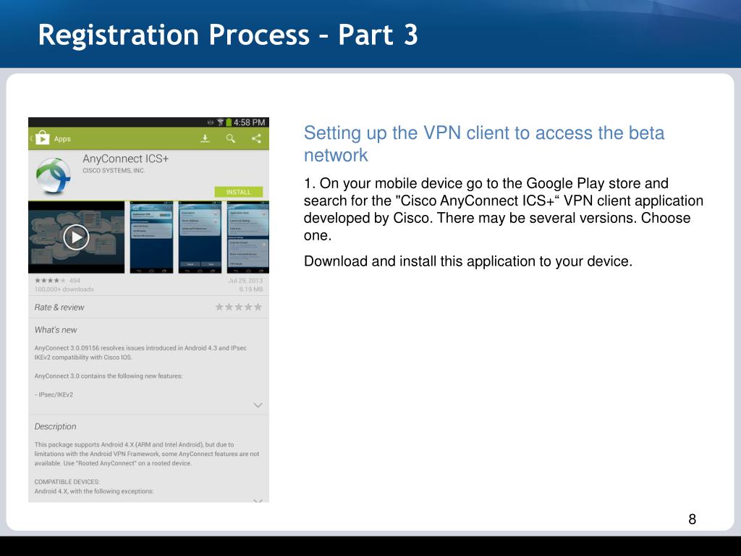Tap the Rate & review stars

pyautogui.click(x=239, y=307)
